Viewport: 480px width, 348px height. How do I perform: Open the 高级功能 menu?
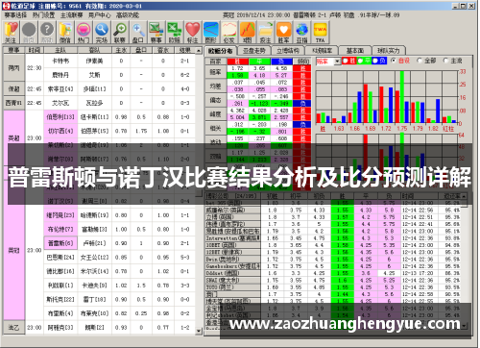pyautogui.click(x=128, y=15)
